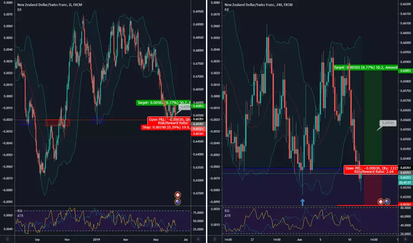The width and height of the screenshot is (413, 243).
Task: Click the May label on daily time axis
Action: point(156,239)
